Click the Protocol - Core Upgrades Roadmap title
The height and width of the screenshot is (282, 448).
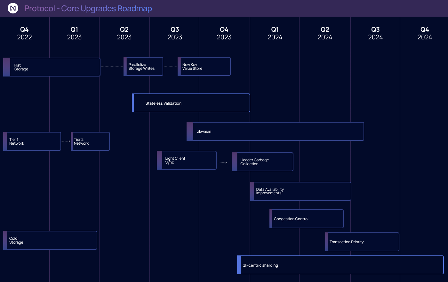pyautogui.click(x=88, y=8)
